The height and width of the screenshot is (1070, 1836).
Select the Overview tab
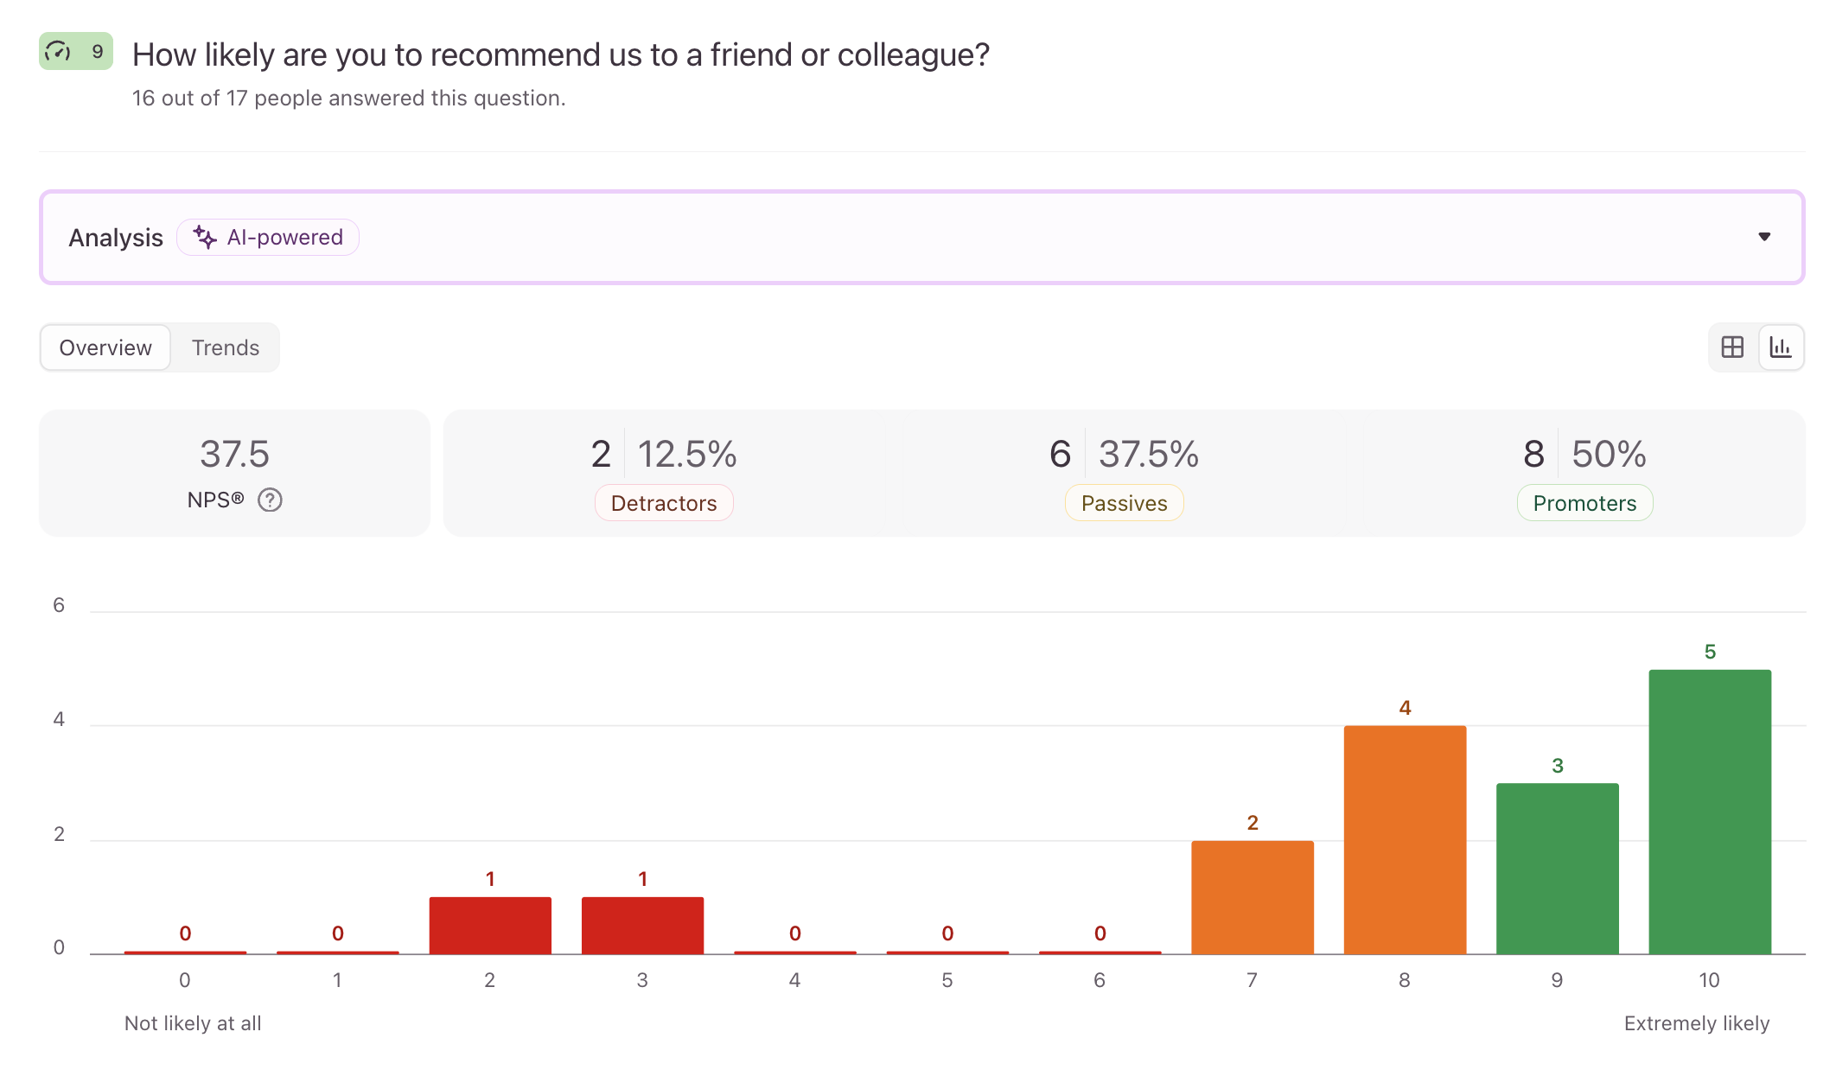(x=105, y=347)
